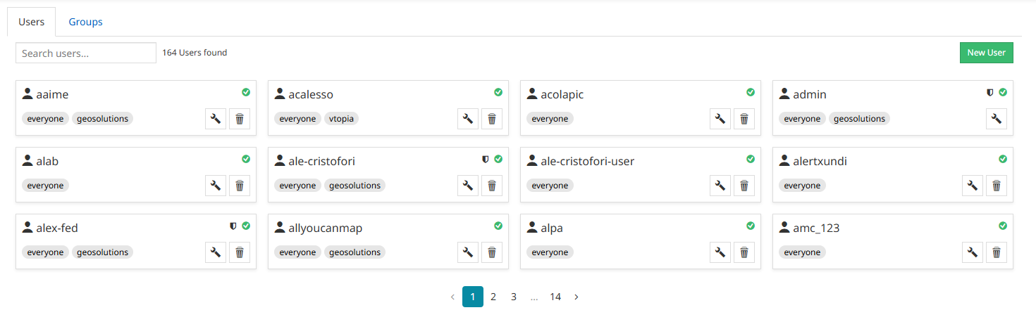This screenshot has height=329, width=1036.
Task: Click trash icon on alab card
Action: pos(240,186)
